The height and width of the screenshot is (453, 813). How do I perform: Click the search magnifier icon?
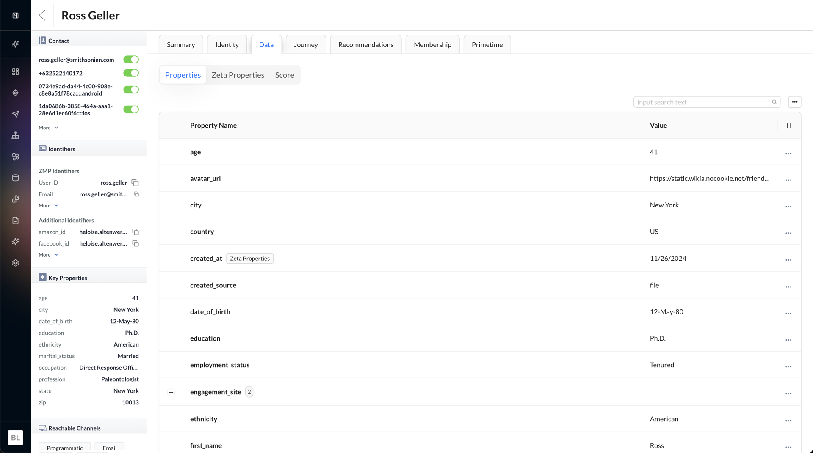774,102
